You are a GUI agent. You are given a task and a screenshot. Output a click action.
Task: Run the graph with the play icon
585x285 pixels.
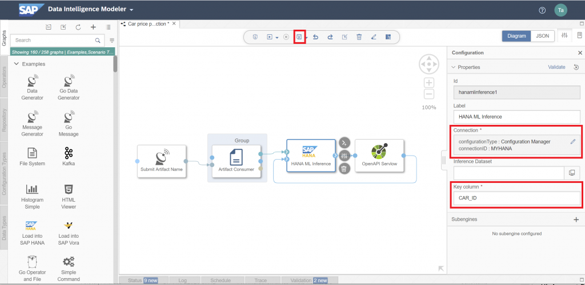pos(270,37)
